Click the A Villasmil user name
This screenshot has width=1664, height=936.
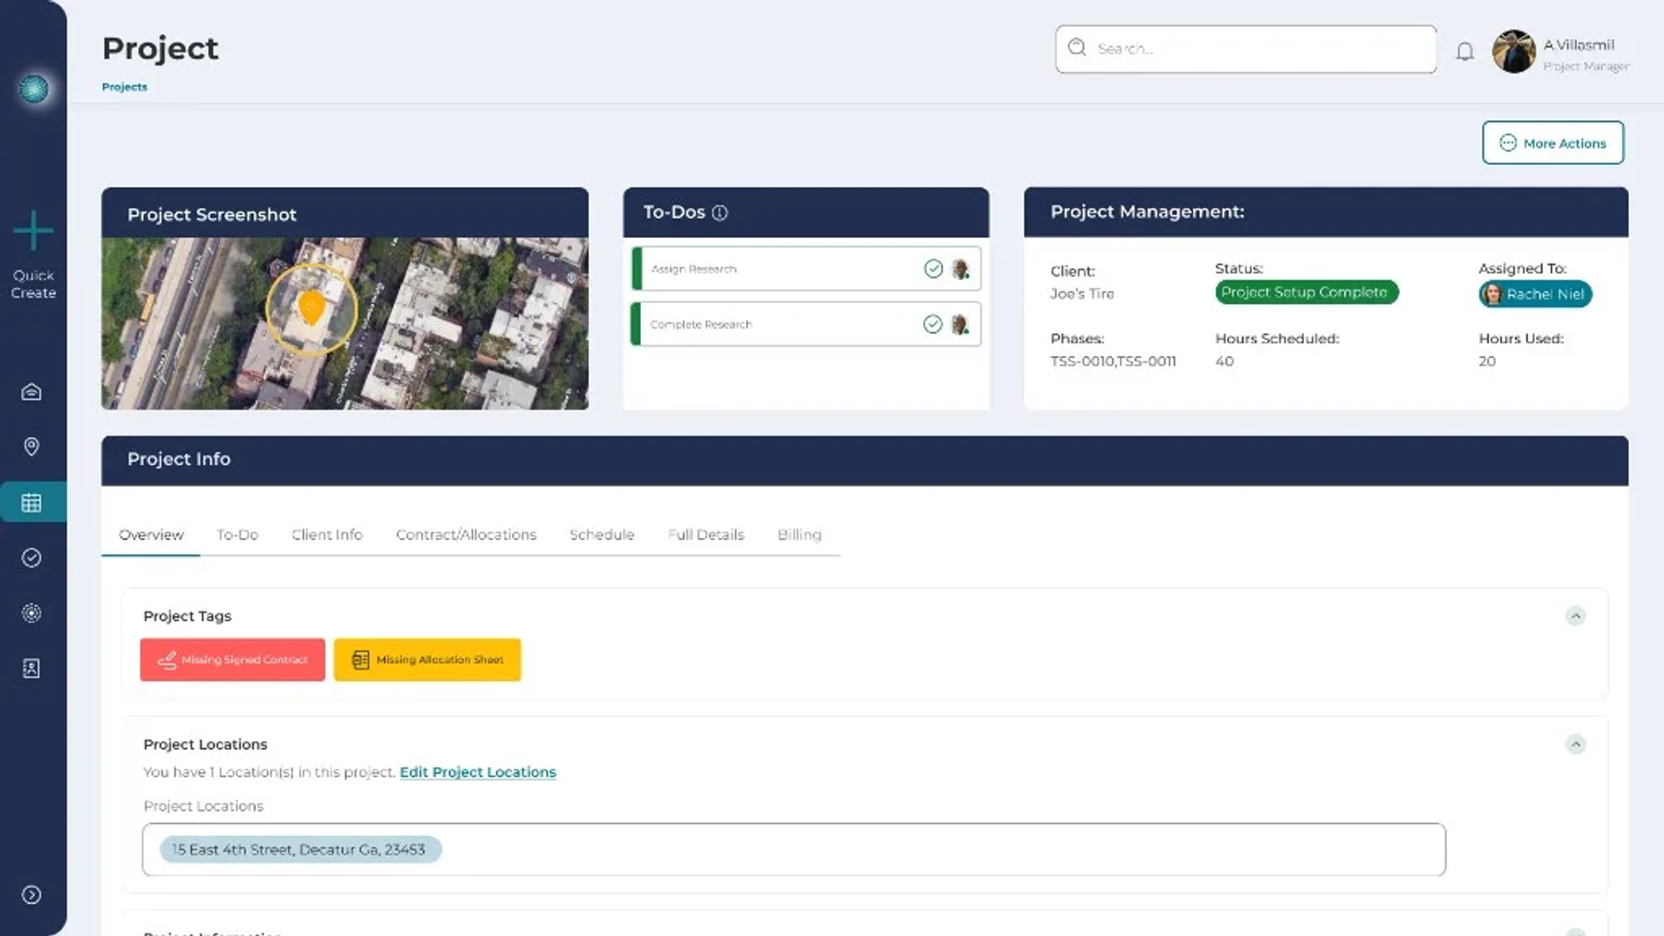tap(1579, 45)
